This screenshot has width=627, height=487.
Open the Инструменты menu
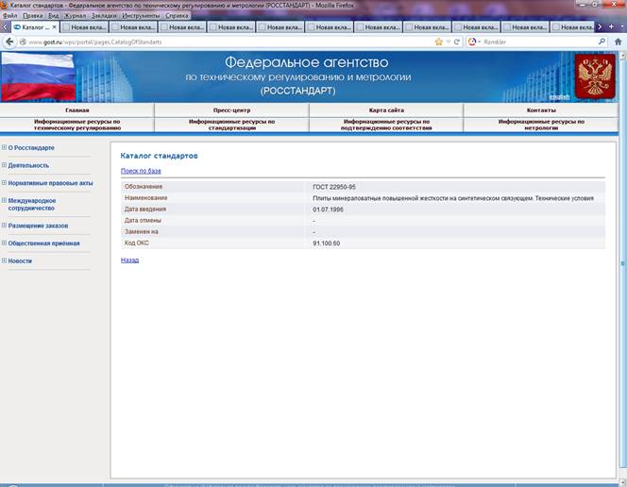tap(141, 16)
